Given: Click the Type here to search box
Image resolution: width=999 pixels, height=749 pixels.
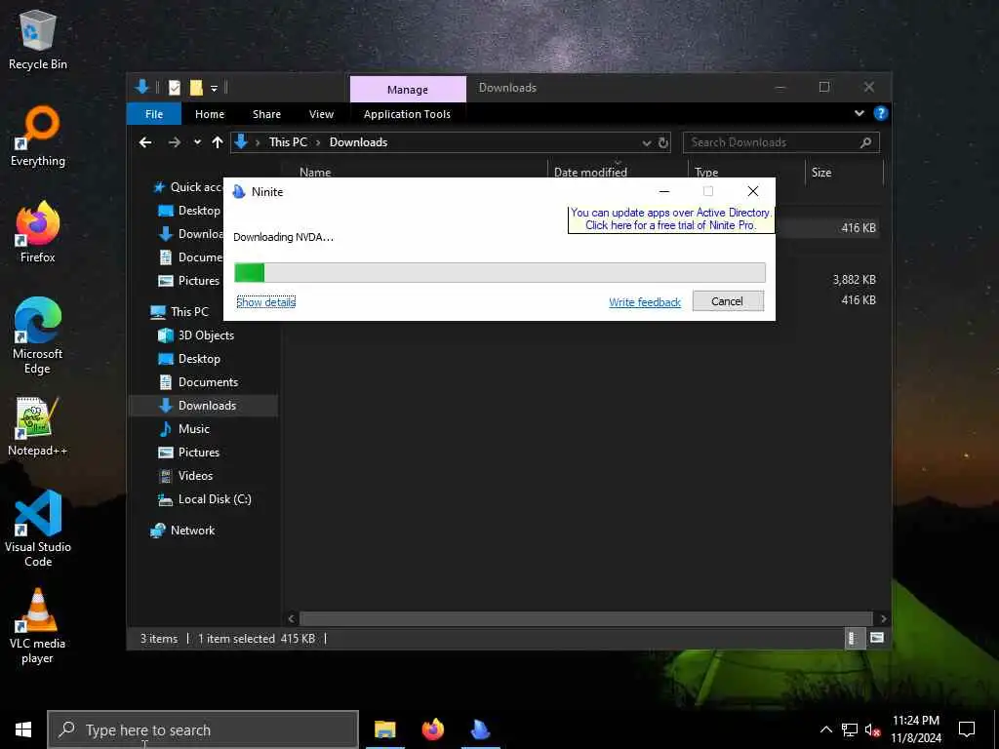Looking at the screenshot, I should coord(203,729).
